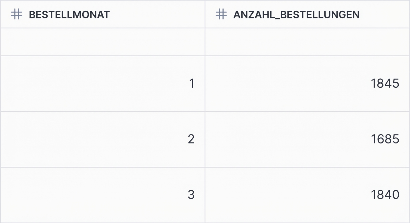Viewport: 410px width, 223px height.
Task: Select the cell showing 1845 orders
Action: tap(307, 84)
